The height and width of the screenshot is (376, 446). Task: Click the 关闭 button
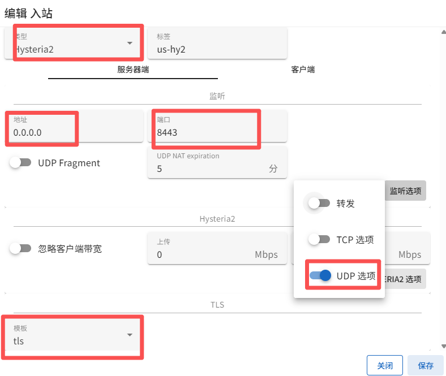coord(384,365)
